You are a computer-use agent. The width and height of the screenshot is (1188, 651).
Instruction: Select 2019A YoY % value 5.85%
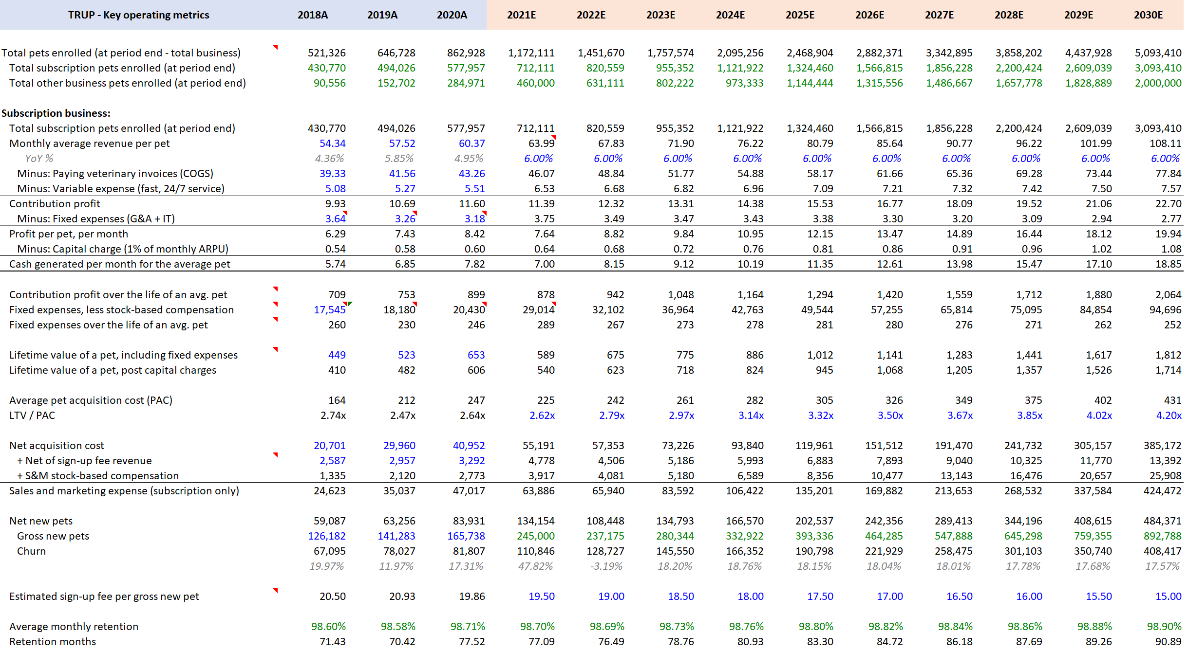(x=399, y=158)
